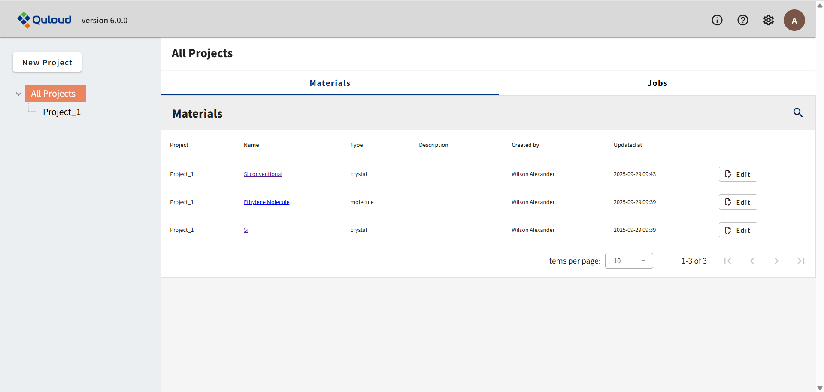The height and width of the screenshot is (392, 824).
Task: Switch to the Jobs tab
Action: click(657, 83)
